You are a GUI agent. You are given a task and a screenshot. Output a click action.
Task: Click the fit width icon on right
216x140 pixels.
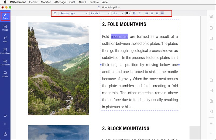click(x=211, y=91)
